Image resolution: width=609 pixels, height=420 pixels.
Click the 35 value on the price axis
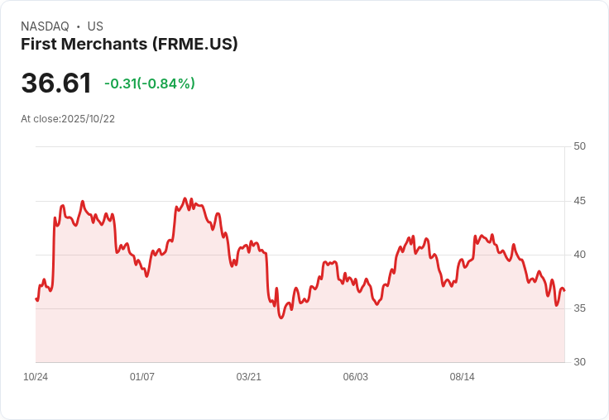(x=579, y=308)
